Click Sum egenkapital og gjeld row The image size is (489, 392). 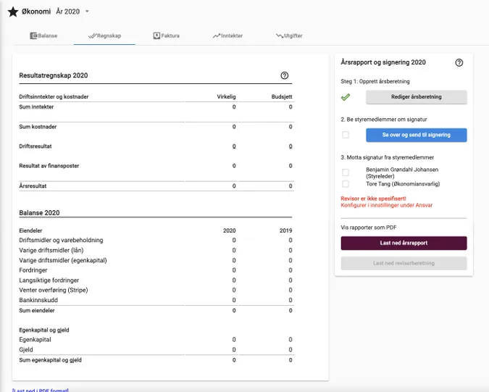[156, 360]
